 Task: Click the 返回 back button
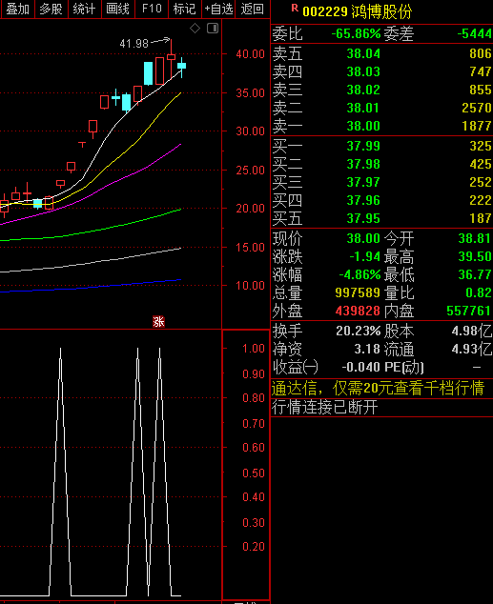(x=253, y=9)
